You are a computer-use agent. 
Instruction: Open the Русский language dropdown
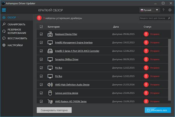tap(149, 10)
